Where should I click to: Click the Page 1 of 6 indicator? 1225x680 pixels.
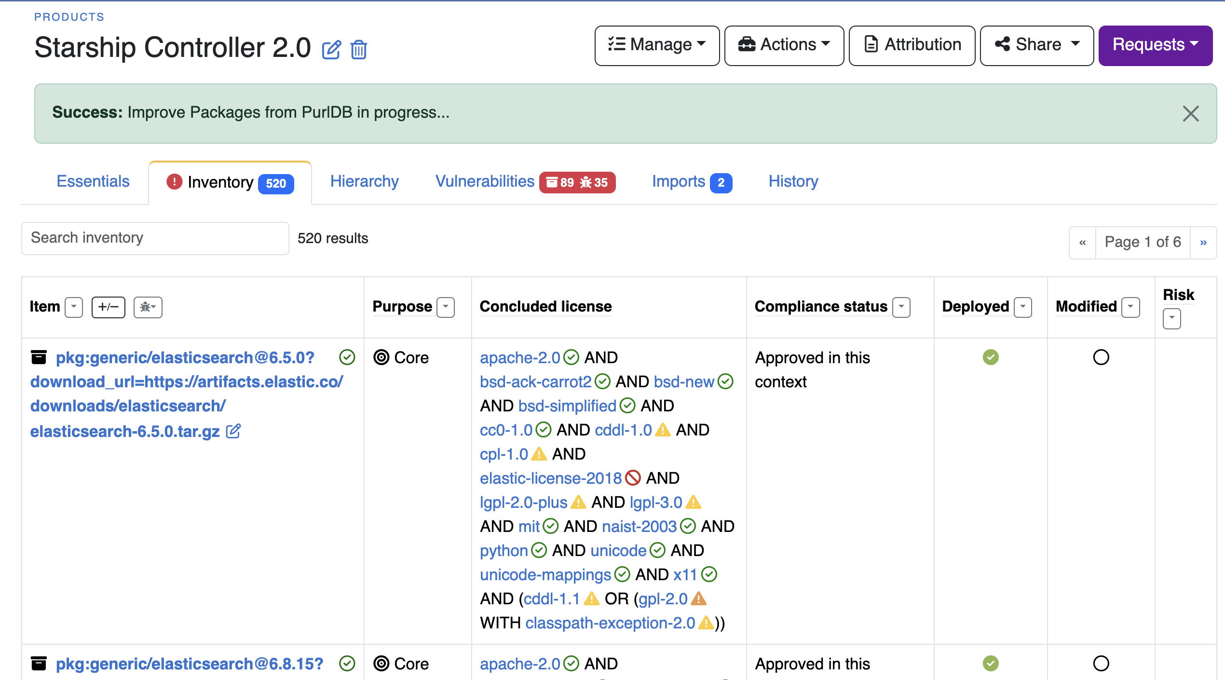tap(1143, 243)
